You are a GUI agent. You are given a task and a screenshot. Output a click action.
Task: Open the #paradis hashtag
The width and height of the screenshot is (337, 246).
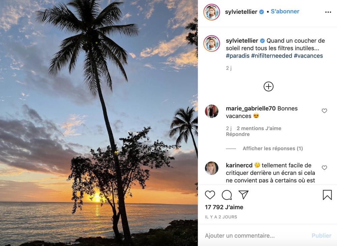point(238,56)
